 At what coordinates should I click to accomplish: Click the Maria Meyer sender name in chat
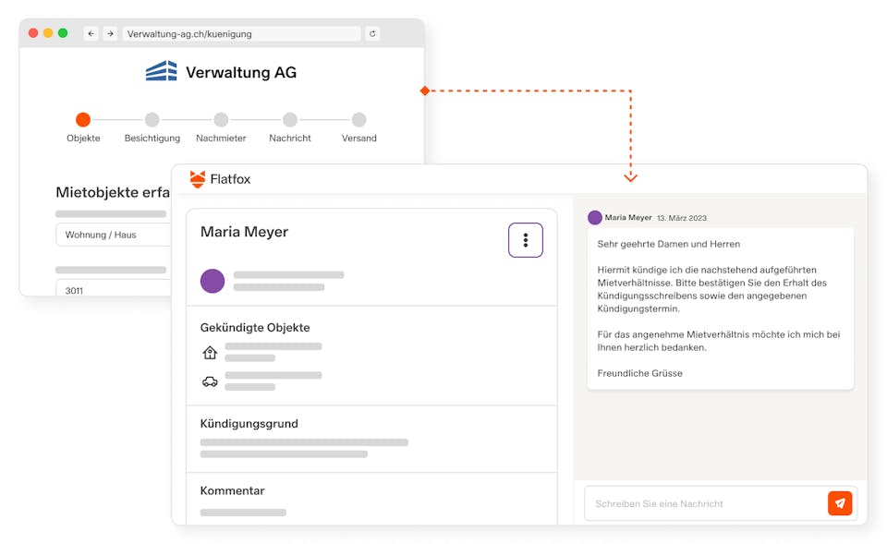pyautogui.click(x=627, y=218)
